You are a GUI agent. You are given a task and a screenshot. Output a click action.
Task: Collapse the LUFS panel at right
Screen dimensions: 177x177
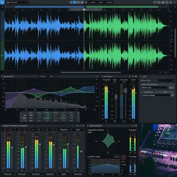(x=141, y=76)
